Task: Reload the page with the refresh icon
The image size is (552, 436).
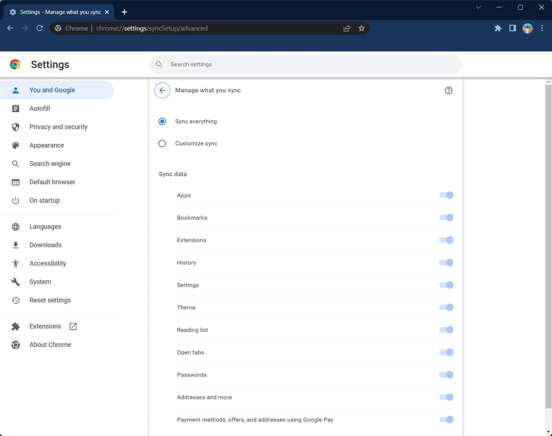Action: pos(40,28)
